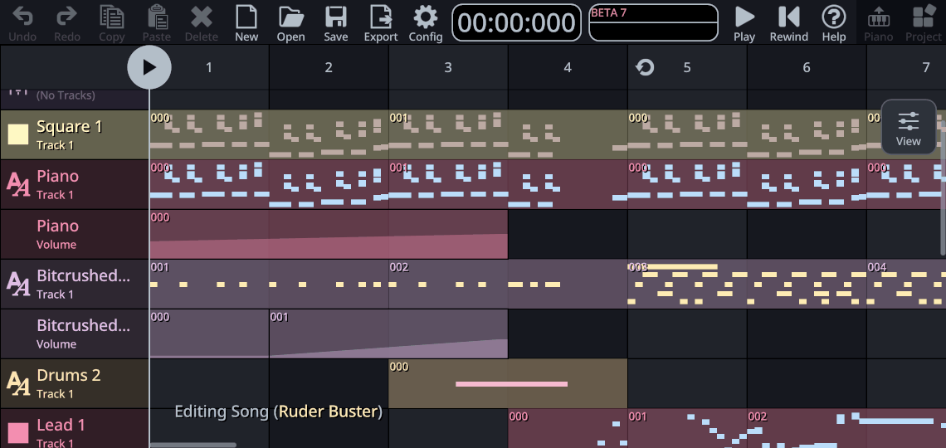Open Config gear settings
This screenshot has width=946, height=448.
point(426,17)
